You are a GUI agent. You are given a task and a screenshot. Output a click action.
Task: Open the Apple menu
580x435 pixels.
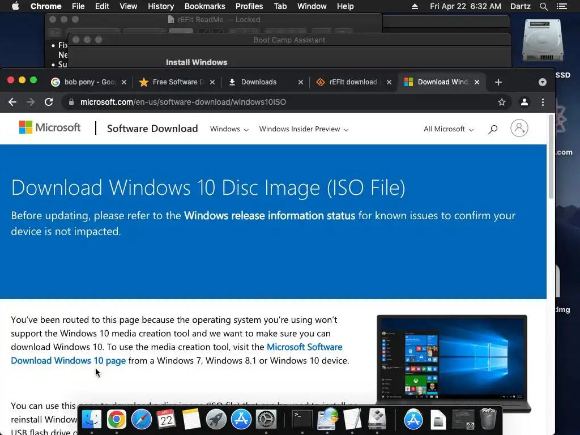(x=15, y=6)
